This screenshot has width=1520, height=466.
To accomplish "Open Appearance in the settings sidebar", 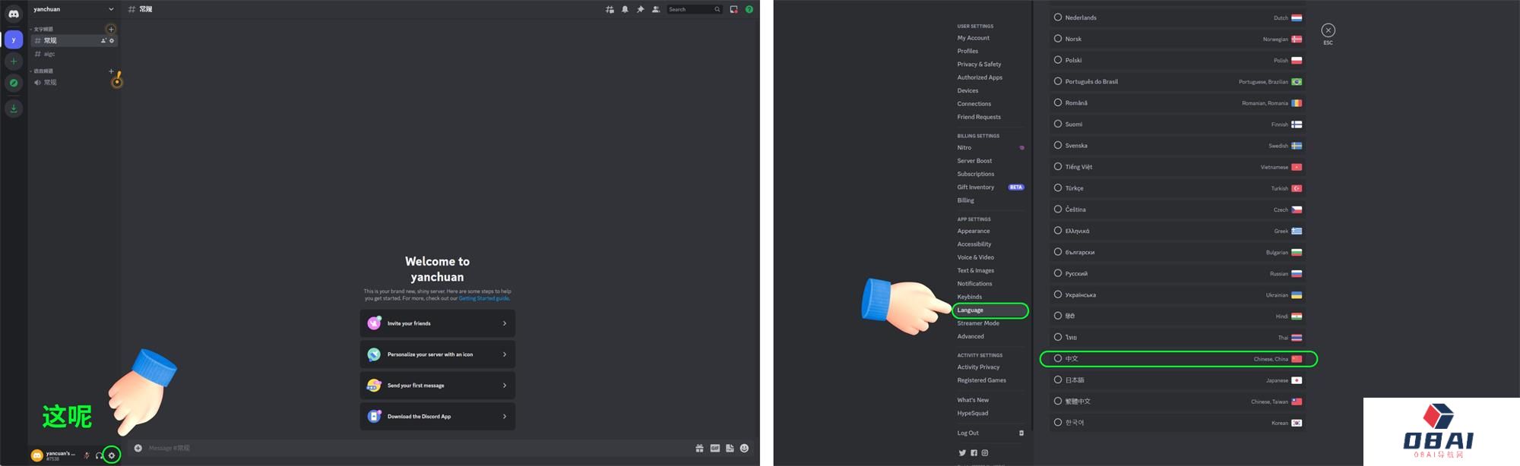I will (x=974, y=231).
